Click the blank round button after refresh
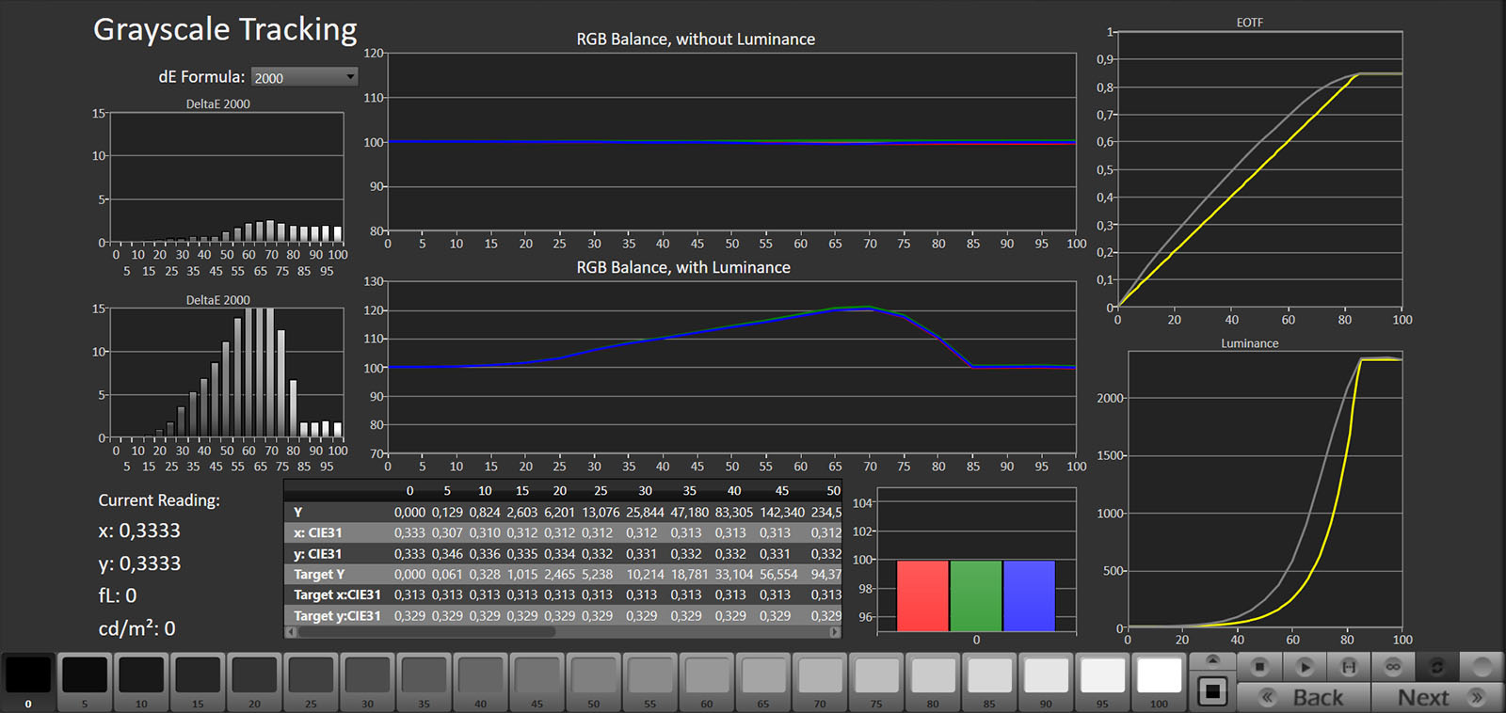Screen dimensions: 1506x713 1482,667
